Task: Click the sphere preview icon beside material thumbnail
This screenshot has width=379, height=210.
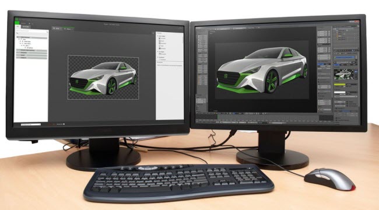Action: pos(356,72)
